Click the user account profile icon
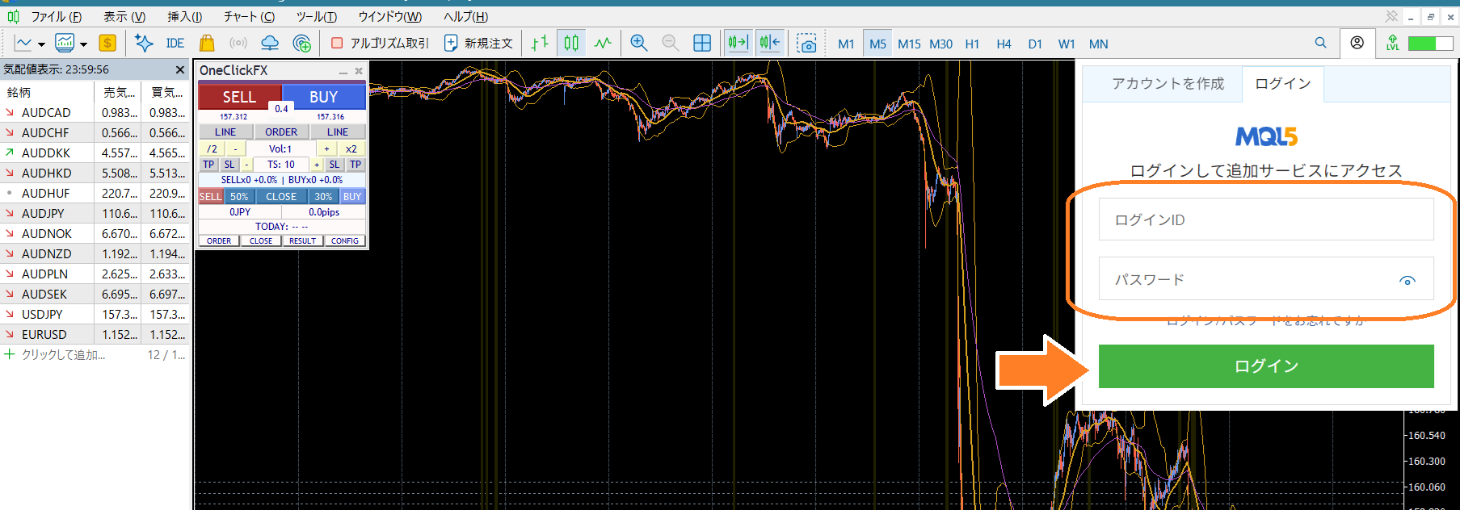 [1357, 43]
